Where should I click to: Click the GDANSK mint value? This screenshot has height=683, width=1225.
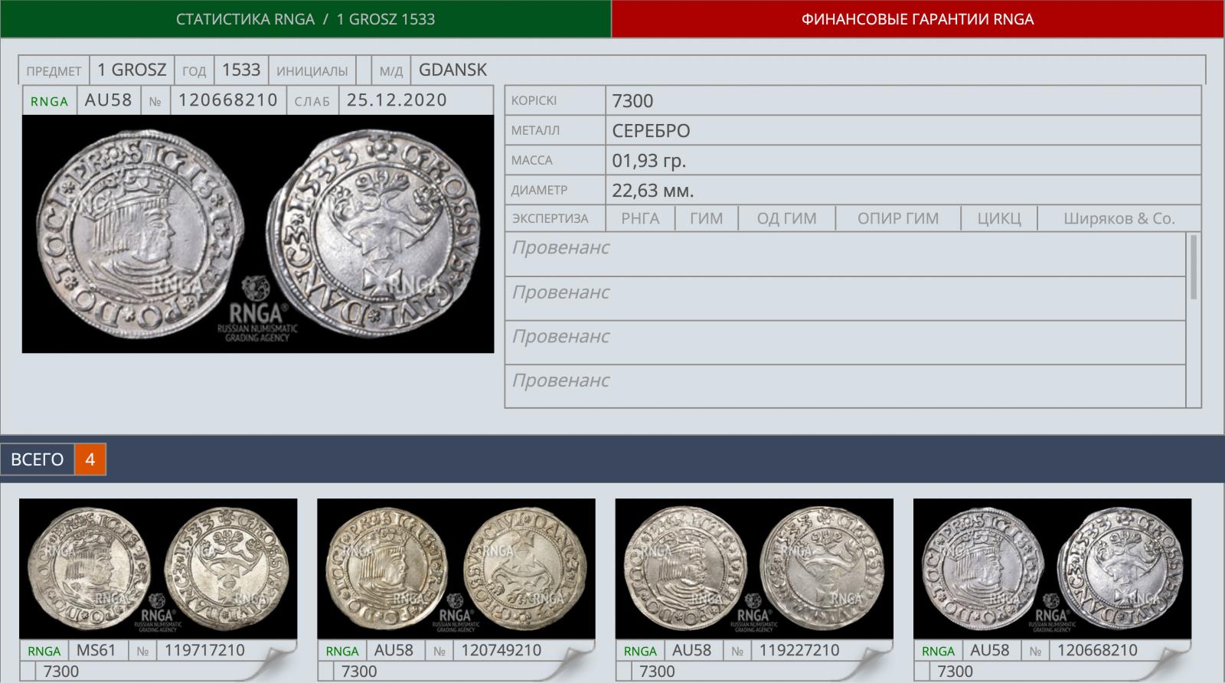coord(452,70)
